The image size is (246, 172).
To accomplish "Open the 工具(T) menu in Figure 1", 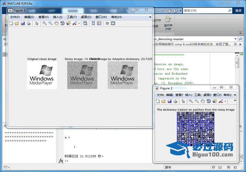I will pos(72,17).
